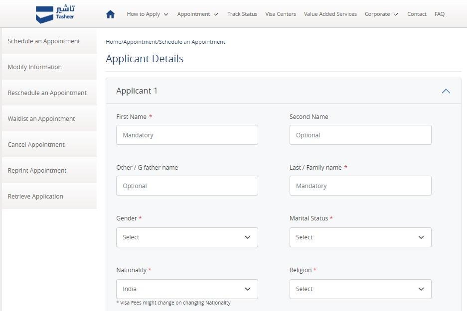Go to the home page via house icon
This screenshot has width=467, height=311.
point(110,14)
